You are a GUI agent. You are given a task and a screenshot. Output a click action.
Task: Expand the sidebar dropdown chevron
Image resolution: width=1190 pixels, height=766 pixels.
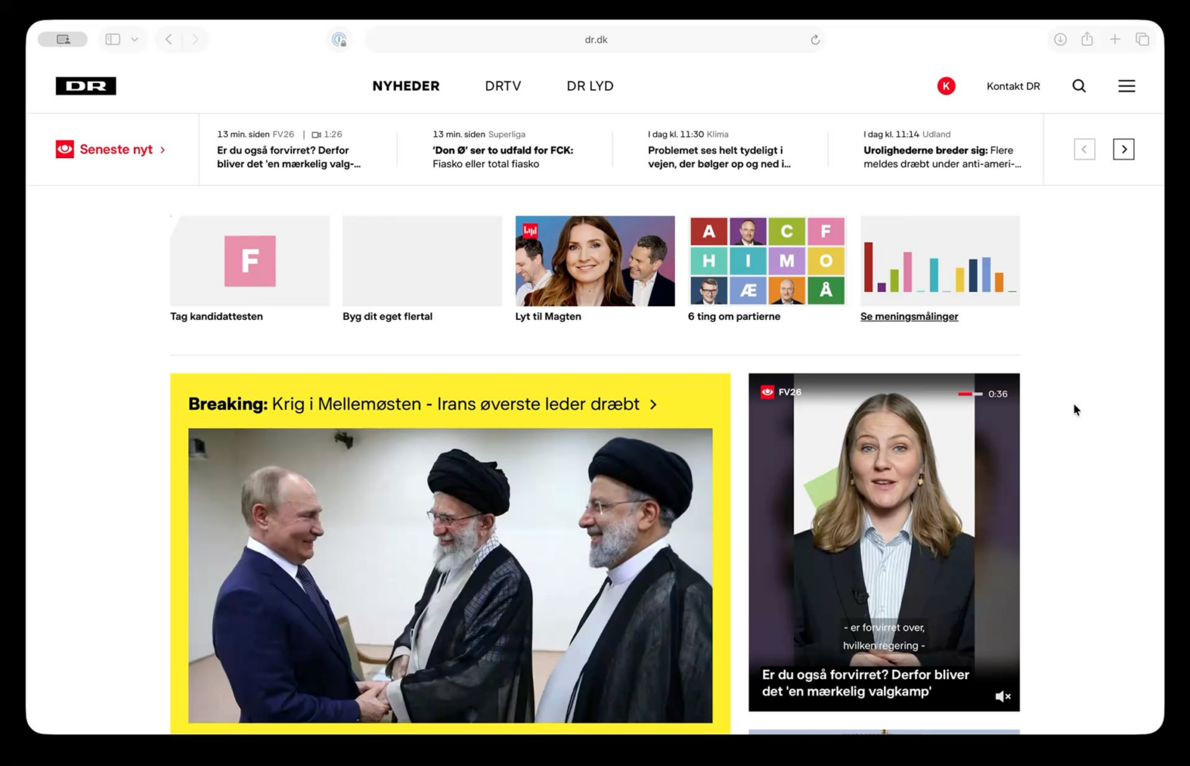click(x=135, y=40)
